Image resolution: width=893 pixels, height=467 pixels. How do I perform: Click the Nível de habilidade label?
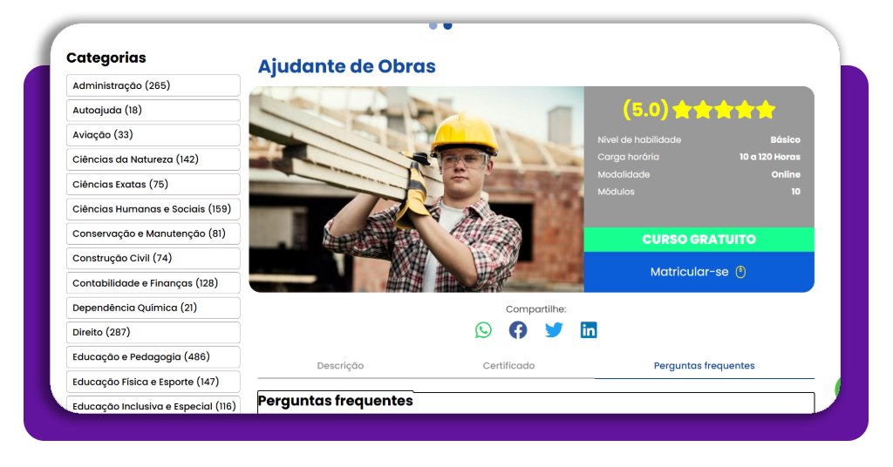coord(639,139)
